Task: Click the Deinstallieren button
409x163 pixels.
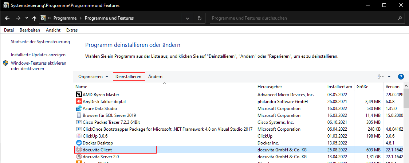Action: (x=128, y=77)
